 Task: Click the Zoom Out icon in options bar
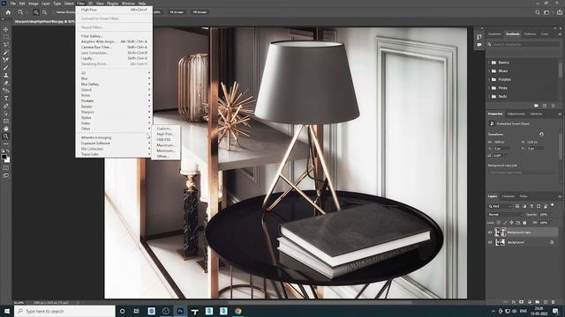click(x=45, y=12)
